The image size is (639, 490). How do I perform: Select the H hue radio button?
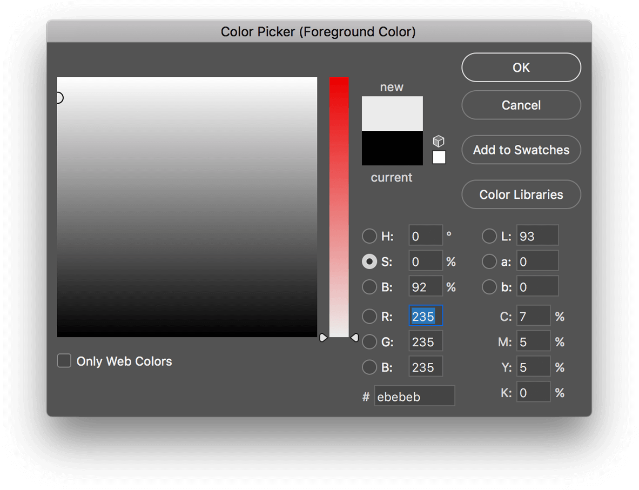tap(369, 236)
